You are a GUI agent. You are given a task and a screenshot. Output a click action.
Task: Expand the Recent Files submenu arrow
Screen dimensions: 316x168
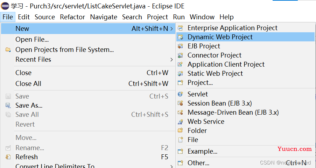pyautogui.click(x=171, y=60)
